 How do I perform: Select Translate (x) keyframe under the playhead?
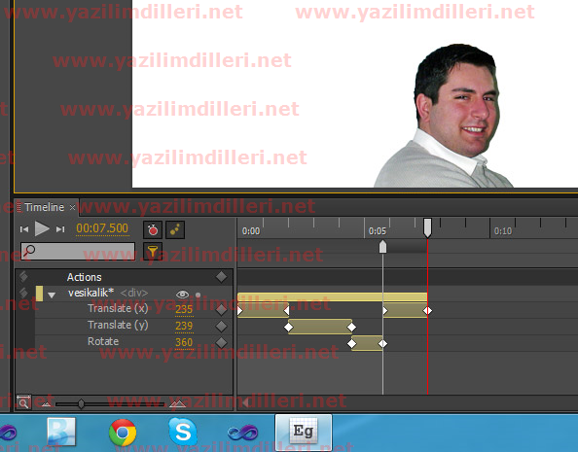[x=427, y=311]
